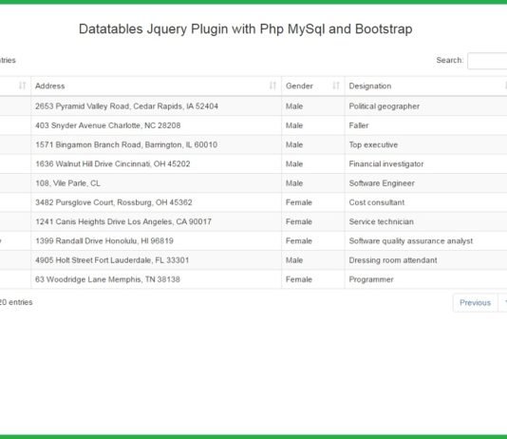This screenshot has width=507, height=439.
Task: Focus the Search input field
Action: pos(487,61)
